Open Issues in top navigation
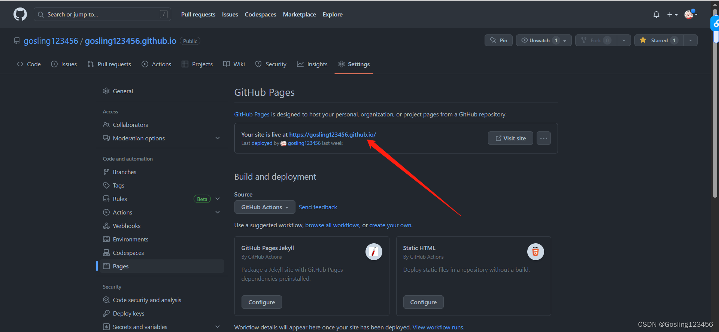Viewport: 719px width, 332px height. coord(230,14)
